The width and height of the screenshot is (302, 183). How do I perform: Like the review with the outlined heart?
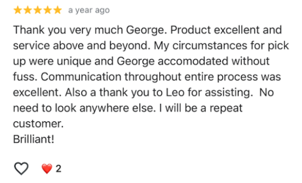point(22,169)
